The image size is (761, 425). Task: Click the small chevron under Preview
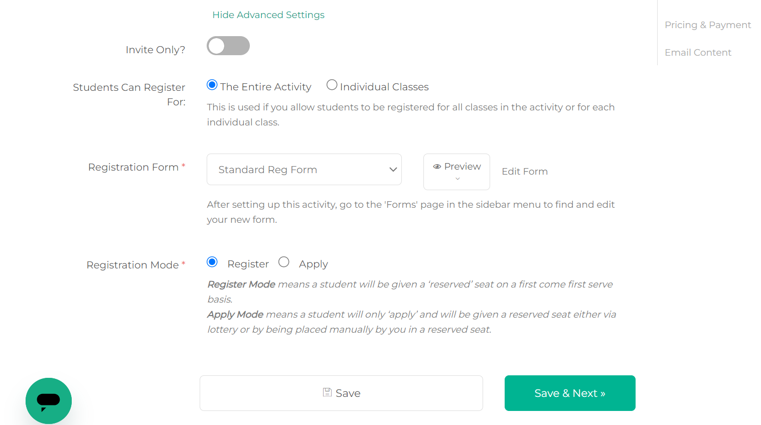pos(458,179)
